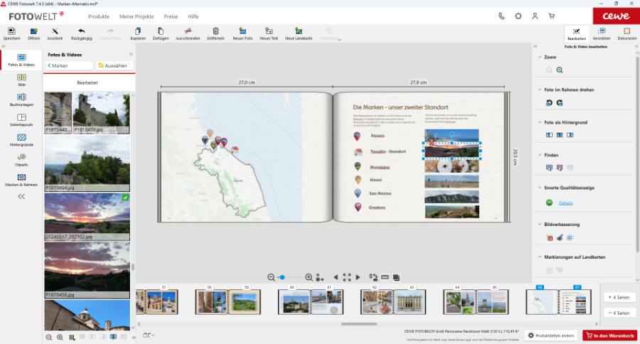The height and width of the screenshot is (344, 640).
Task: Insert a text box via Neuer Text
Action: [x=269, y=33]
